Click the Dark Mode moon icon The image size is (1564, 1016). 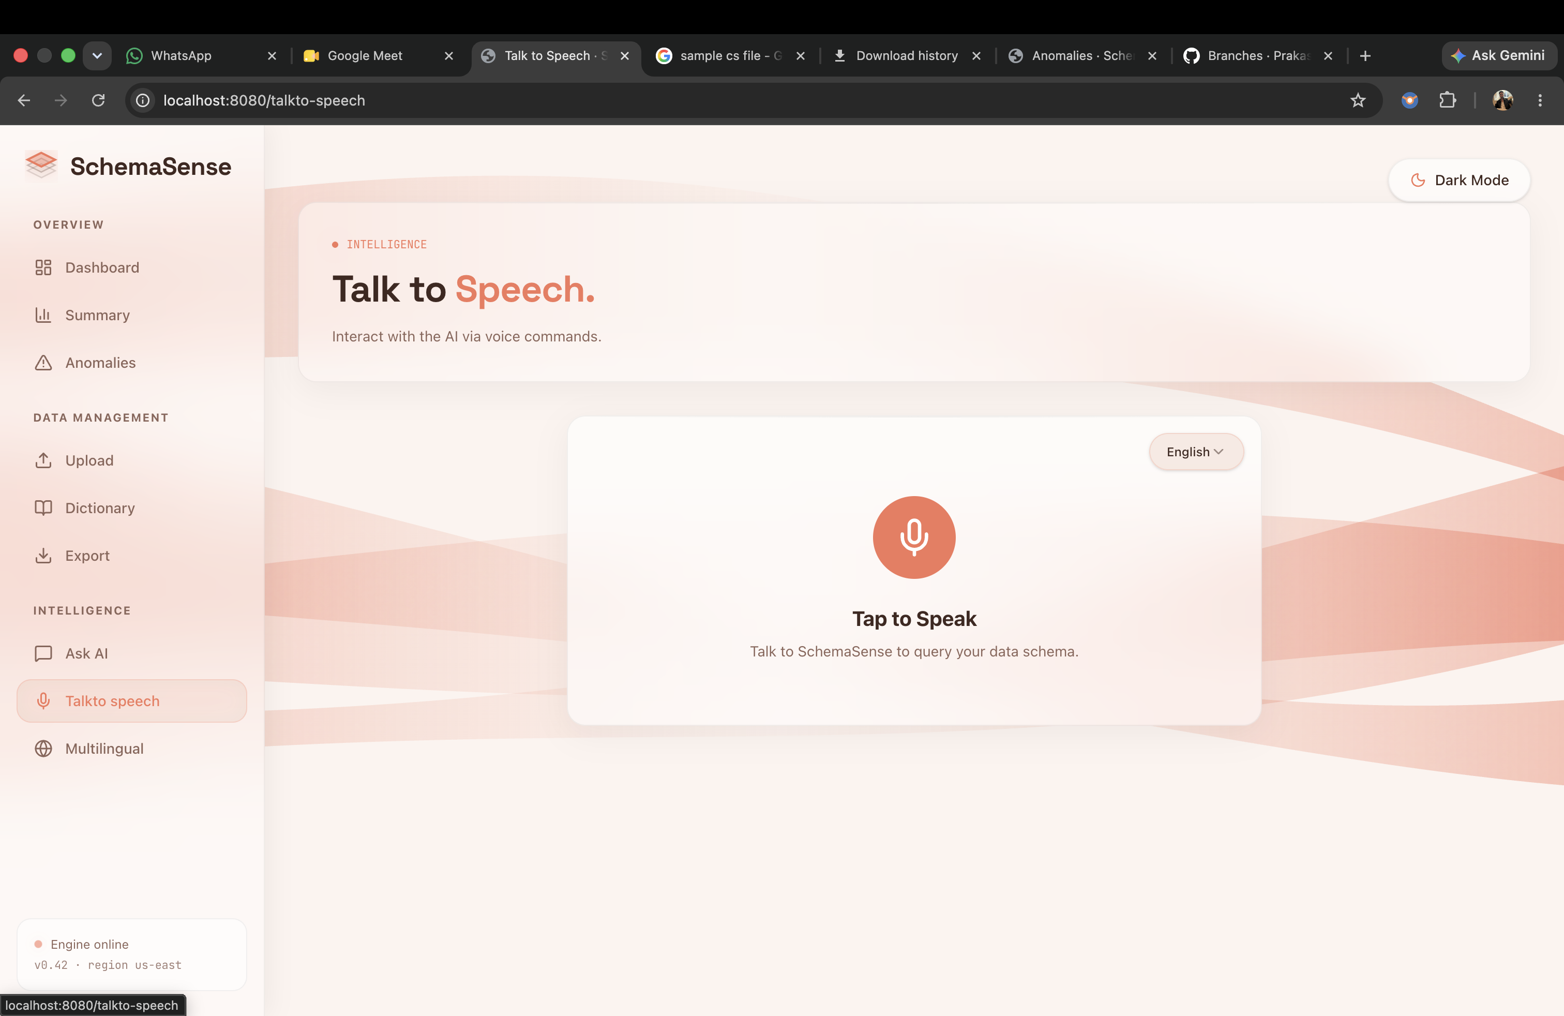tap(1418, 180)
